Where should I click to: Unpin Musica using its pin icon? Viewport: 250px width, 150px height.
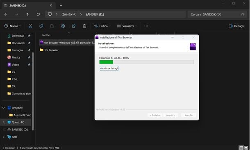pos(29,57)
